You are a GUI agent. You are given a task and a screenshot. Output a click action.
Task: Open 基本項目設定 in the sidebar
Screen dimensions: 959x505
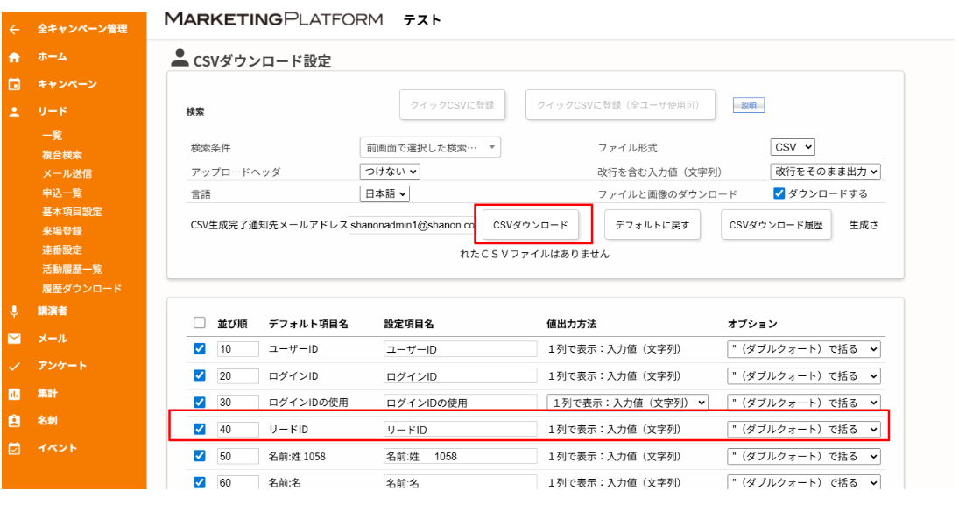(72, 212)
